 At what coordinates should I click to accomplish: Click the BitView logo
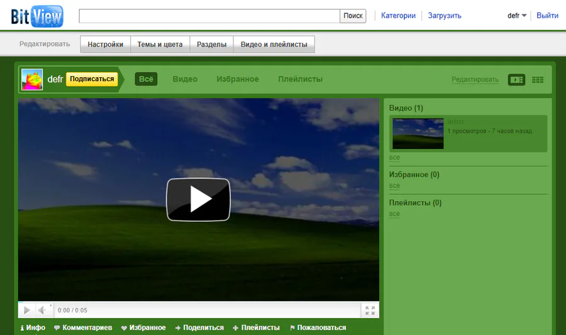[x=37, y=16]
